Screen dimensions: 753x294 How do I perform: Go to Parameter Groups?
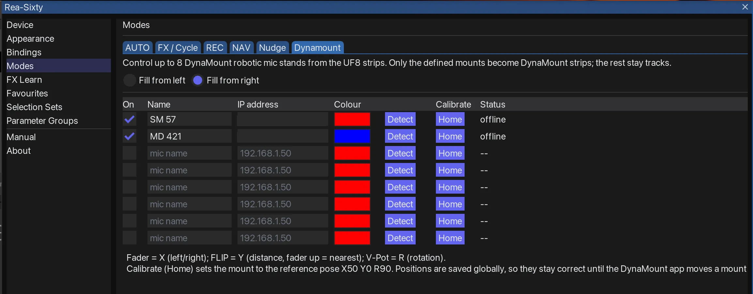point(42,121)
